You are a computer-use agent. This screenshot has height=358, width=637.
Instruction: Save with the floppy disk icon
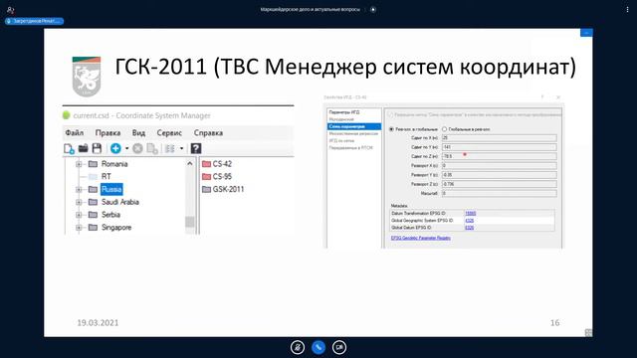pos(97,148)
